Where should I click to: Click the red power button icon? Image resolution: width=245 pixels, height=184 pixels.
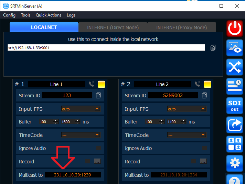pos(235,29)
